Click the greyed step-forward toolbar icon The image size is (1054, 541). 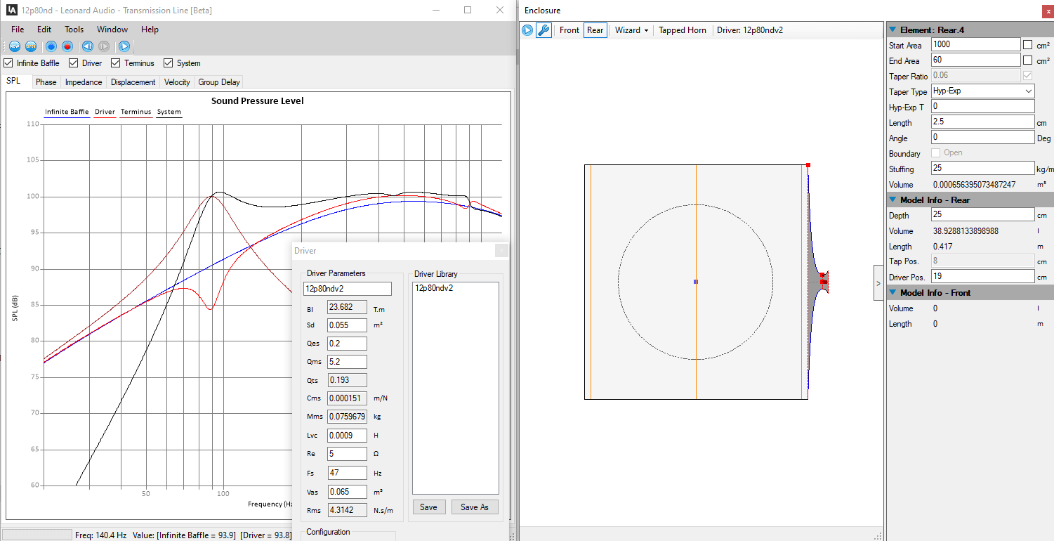click(104, 46)
